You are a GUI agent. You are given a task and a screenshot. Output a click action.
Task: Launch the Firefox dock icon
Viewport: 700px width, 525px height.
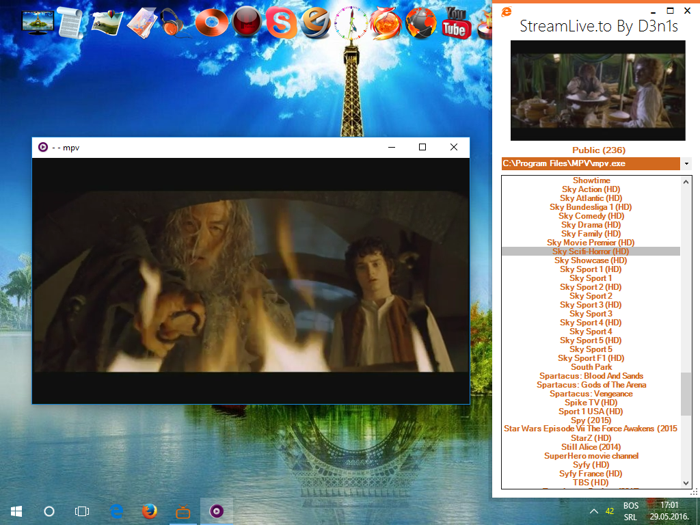click(x=386, y=23)
